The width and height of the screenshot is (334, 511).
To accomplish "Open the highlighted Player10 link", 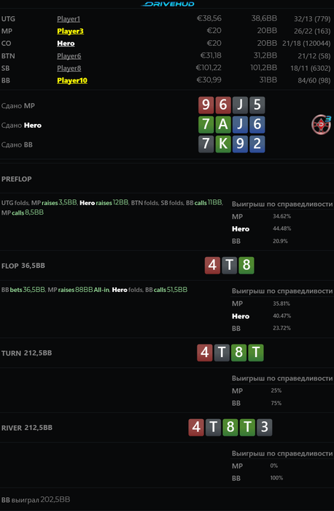I will coord(72,80).
